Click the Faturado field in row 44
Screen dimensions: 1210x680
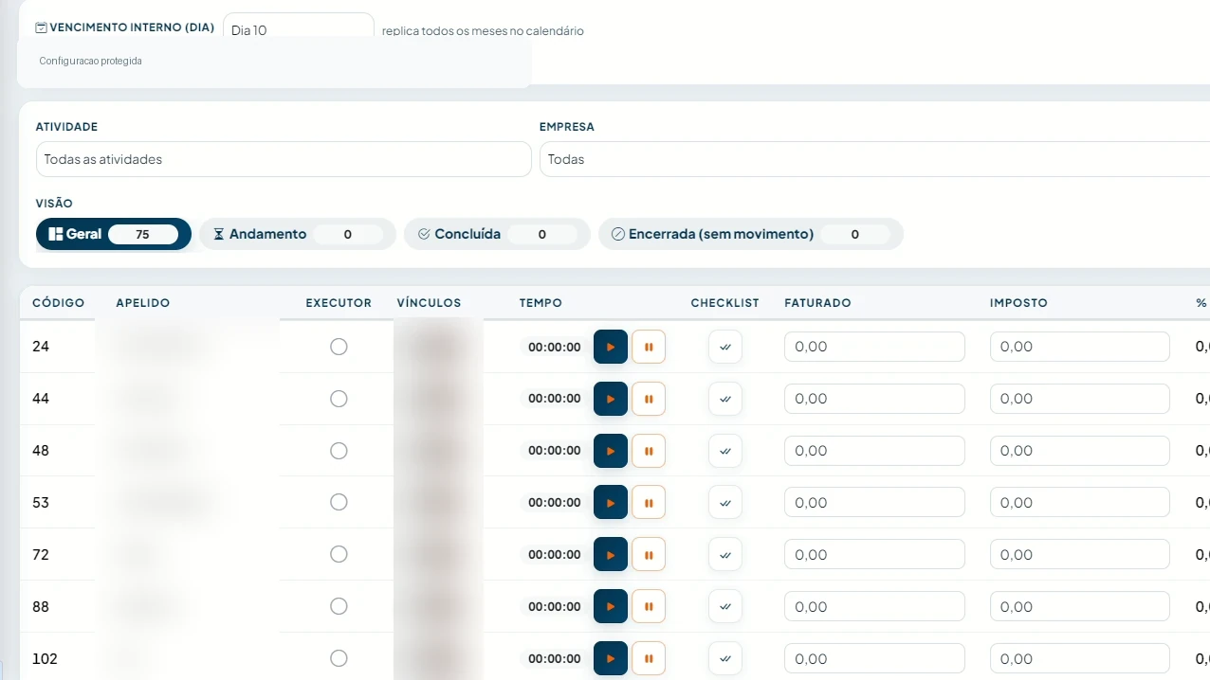click(x=874, y=399)
